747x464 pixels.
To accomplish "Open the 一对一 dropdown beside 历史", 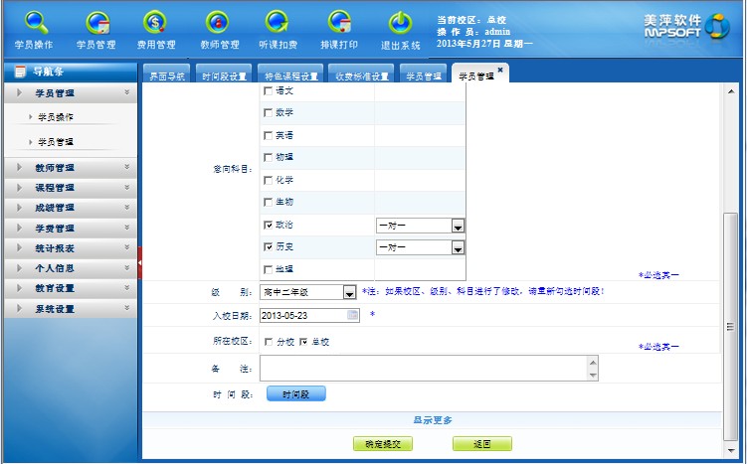I will 458,247.
